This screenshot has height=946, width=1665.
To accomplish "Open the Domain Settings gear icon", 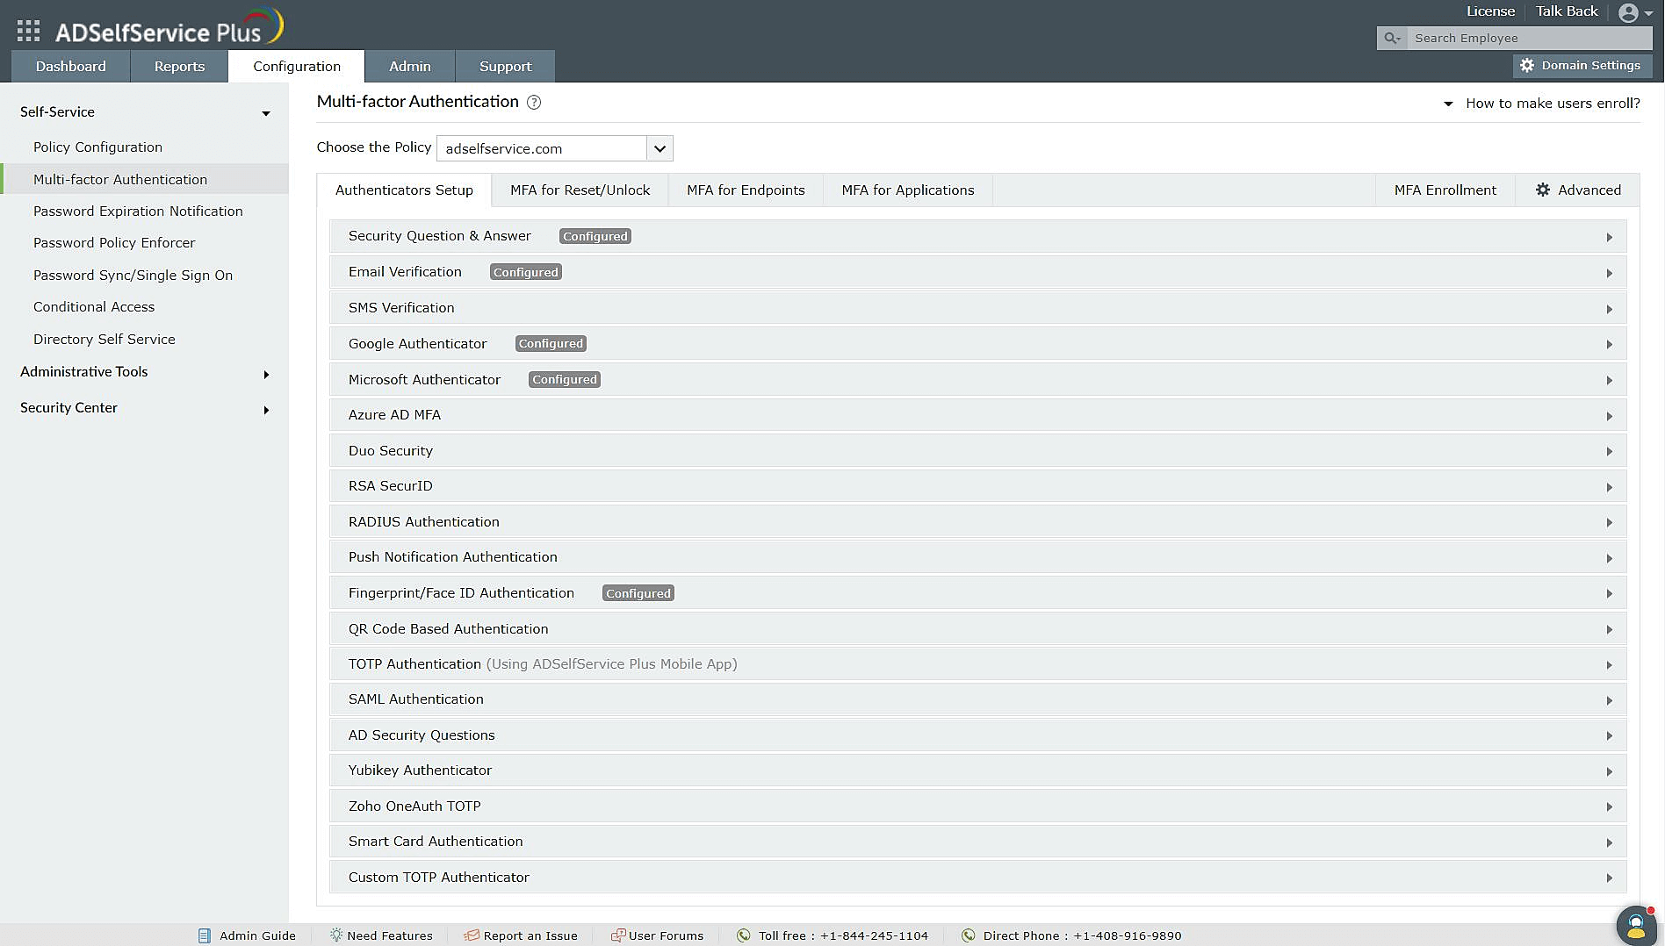I will (x=1528, y=65).
